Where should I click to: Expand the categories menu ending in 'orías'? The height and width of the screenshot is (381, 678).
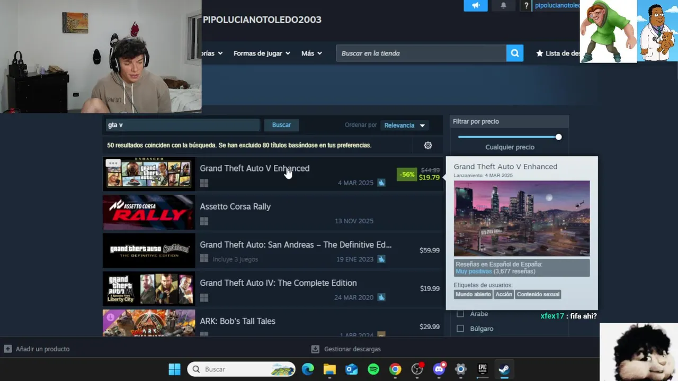pyautogui.click(x=212, y=53)
